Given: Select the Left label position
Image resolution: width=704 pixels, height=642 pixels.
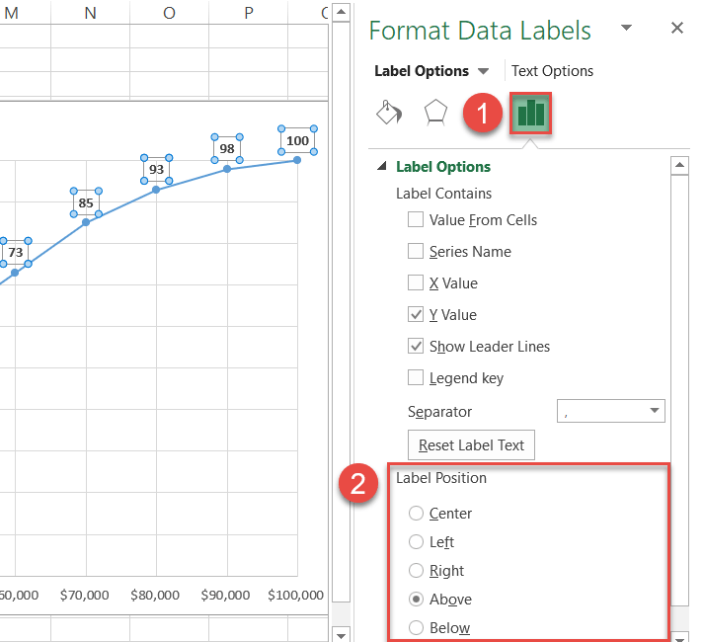Looking at the screenshot, I should tap(416, 542).
